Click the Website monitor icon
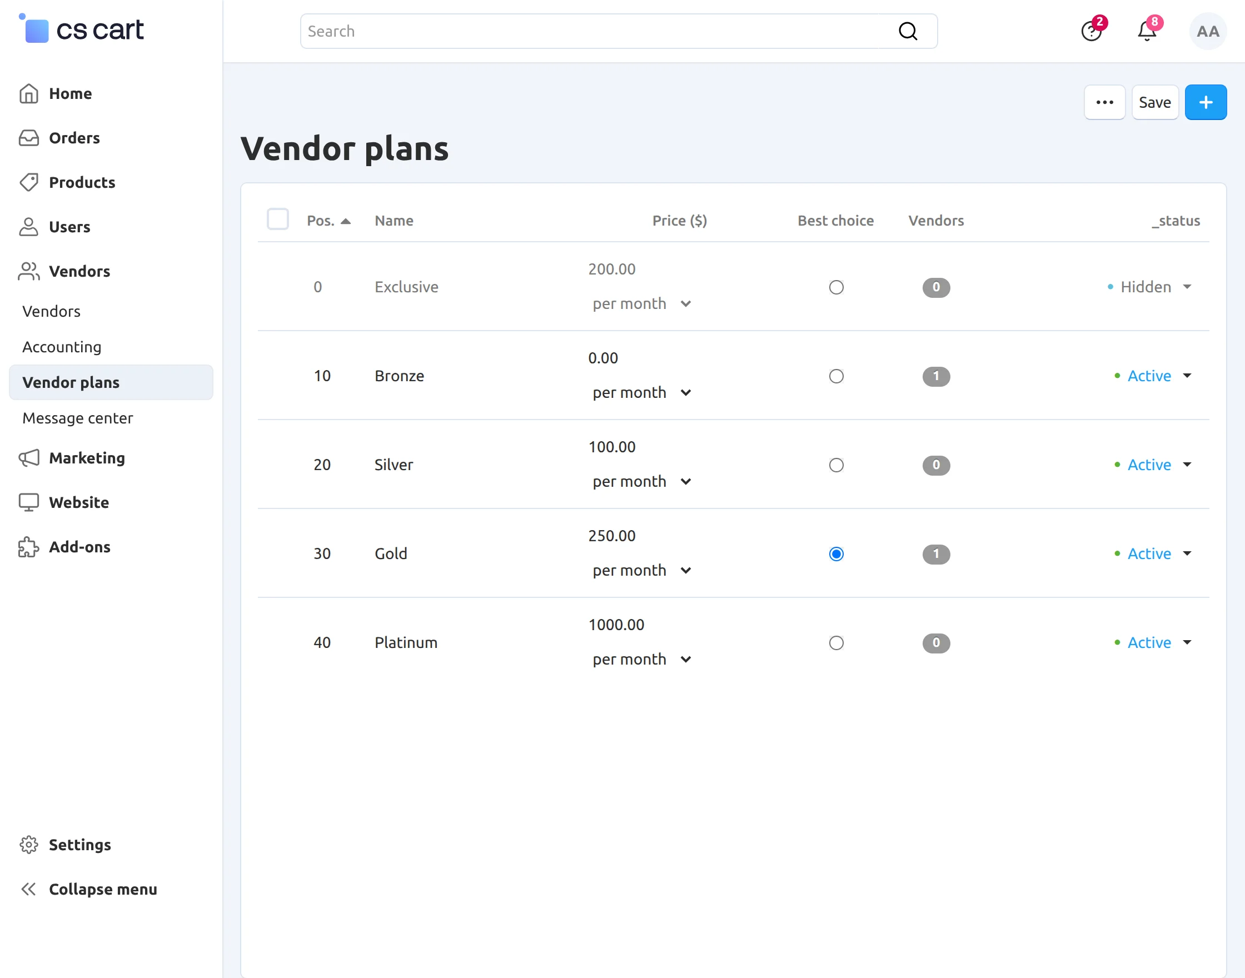 [x=29, y=502]
